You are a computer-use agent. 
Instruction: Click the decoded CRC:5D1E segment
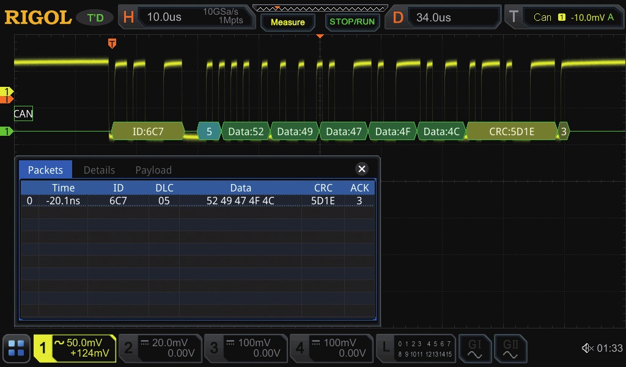(x=512, y=132)
